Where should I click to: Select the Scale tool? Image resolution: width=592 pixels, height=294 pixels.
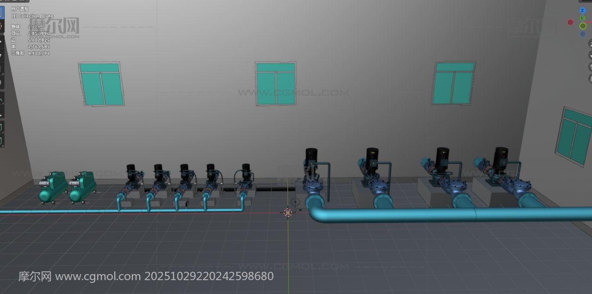(x=1, y=69)
